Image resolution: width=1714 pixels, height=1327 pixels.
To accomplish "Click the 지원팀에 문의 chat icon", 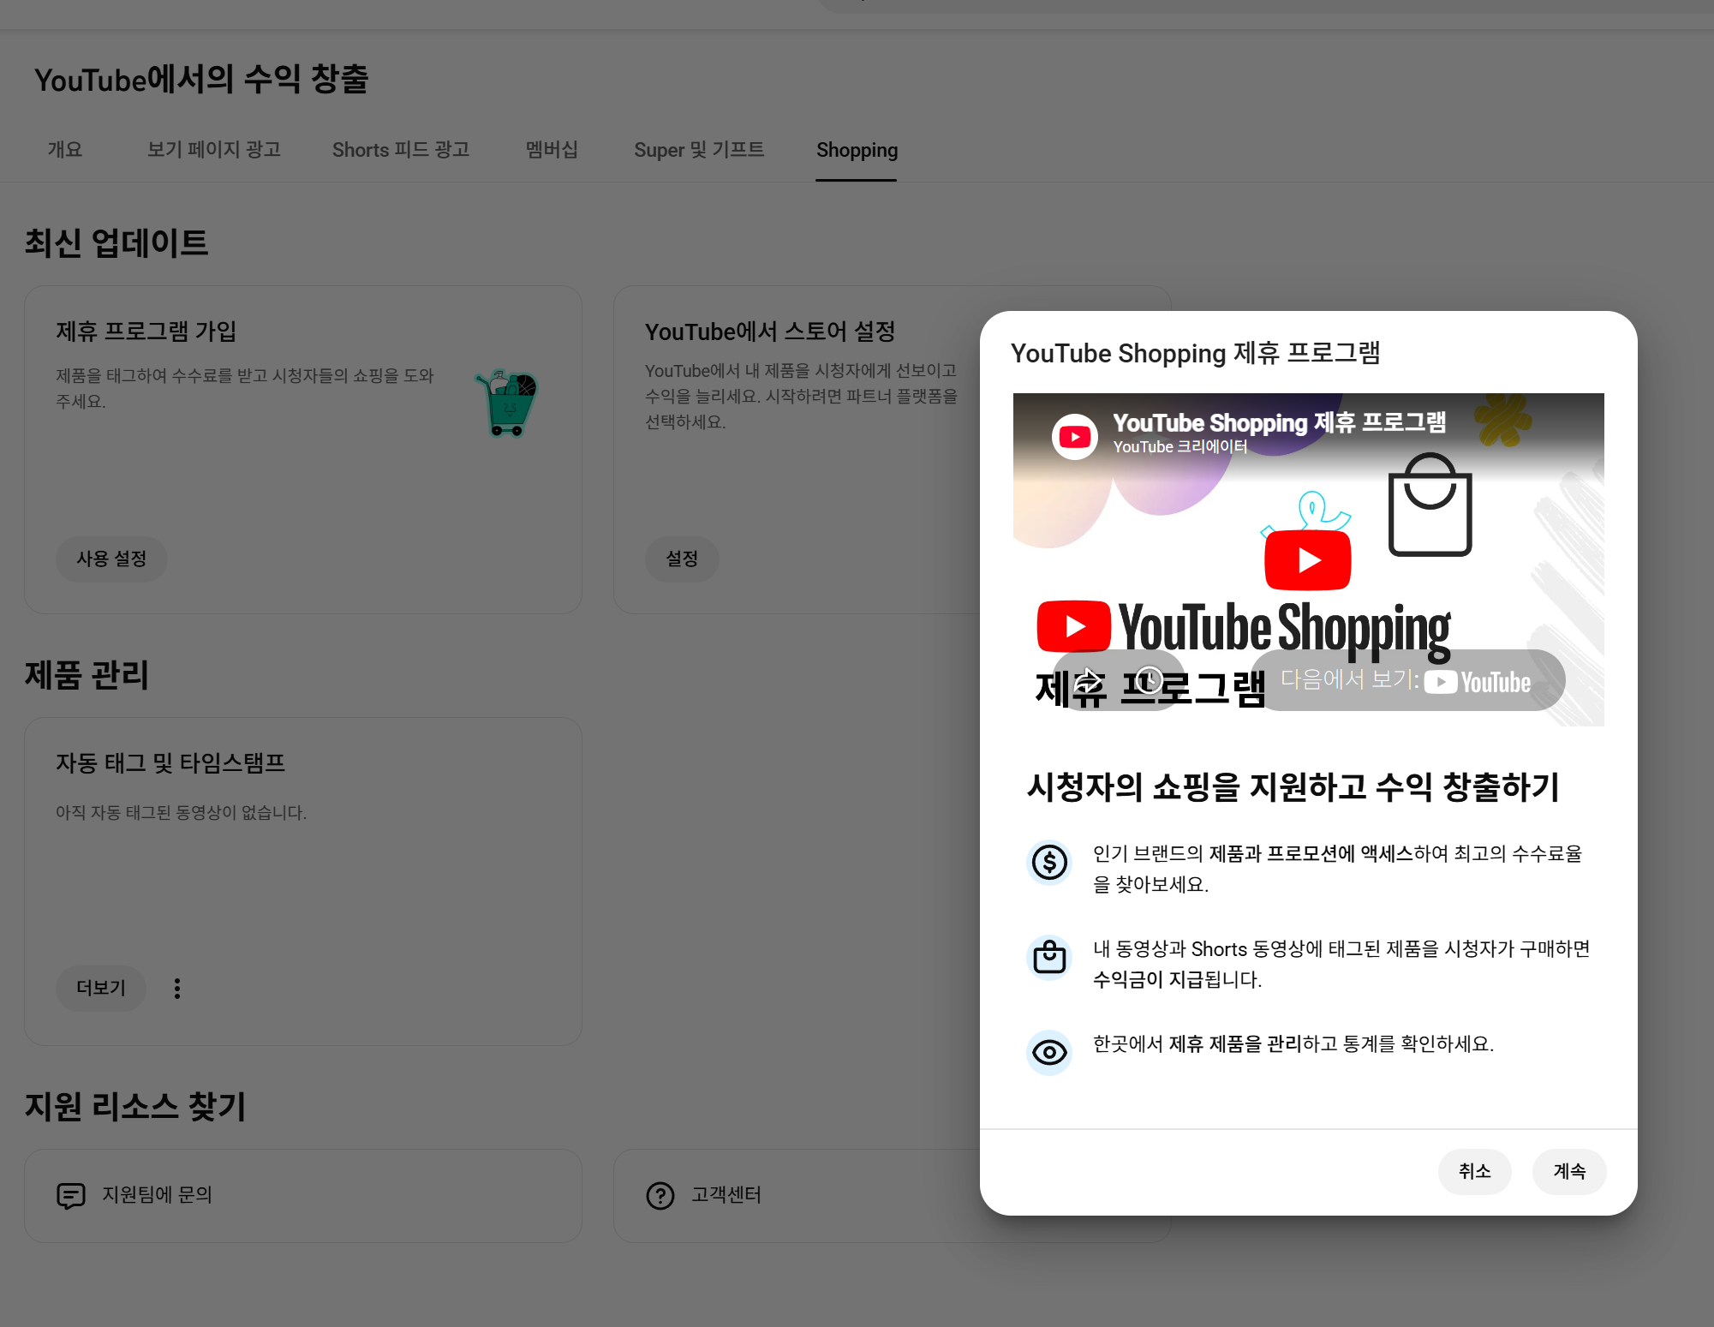I will click(x=71, y=1195).
